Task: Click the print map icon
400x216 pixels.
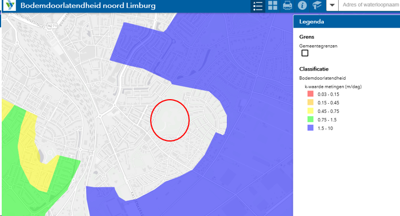Action: tap(288, 5)
